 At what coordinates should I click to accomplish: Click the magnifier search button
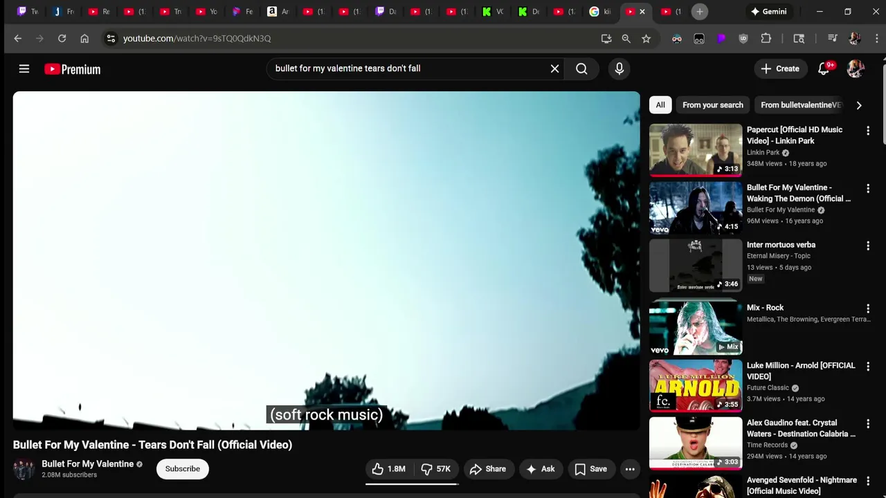click(581, 68)
